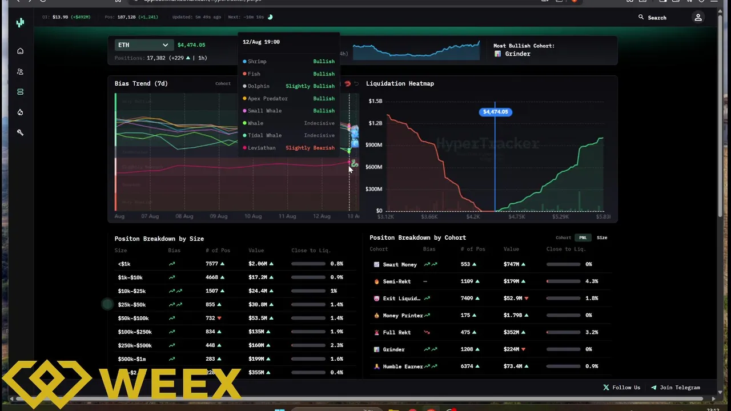Click the 7409 Exit Liquidity position count

pos(467,298)
